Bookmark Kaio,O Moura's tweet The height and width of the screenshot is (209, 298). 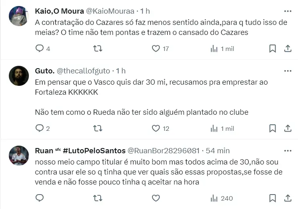coord(272,49)
